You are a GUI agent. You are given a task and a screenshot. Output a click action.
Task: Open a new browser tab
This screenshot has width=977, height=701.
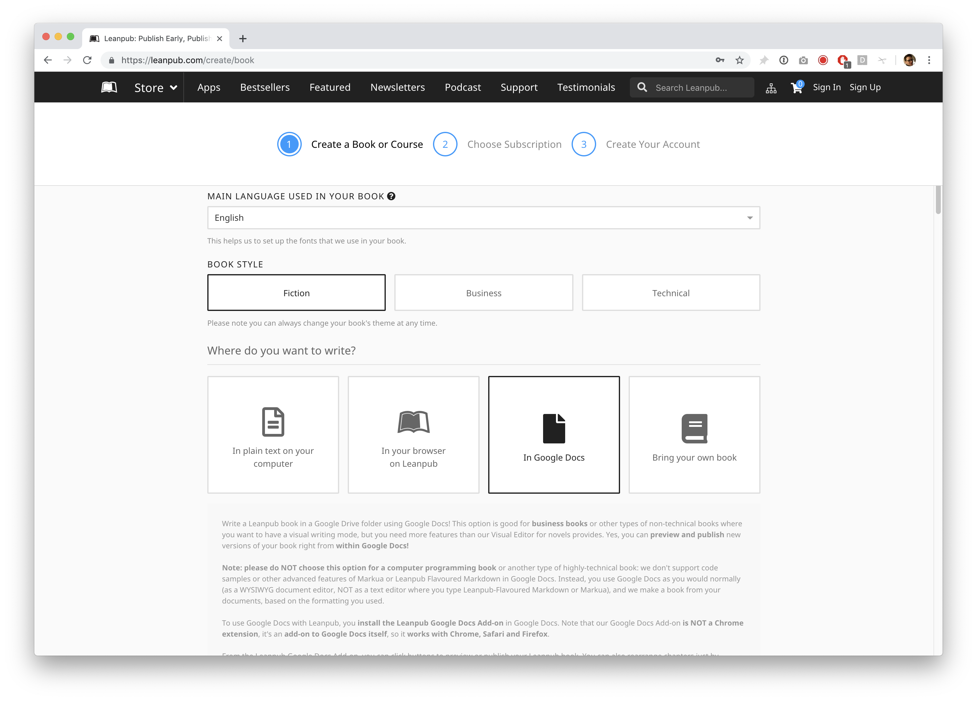243,39
